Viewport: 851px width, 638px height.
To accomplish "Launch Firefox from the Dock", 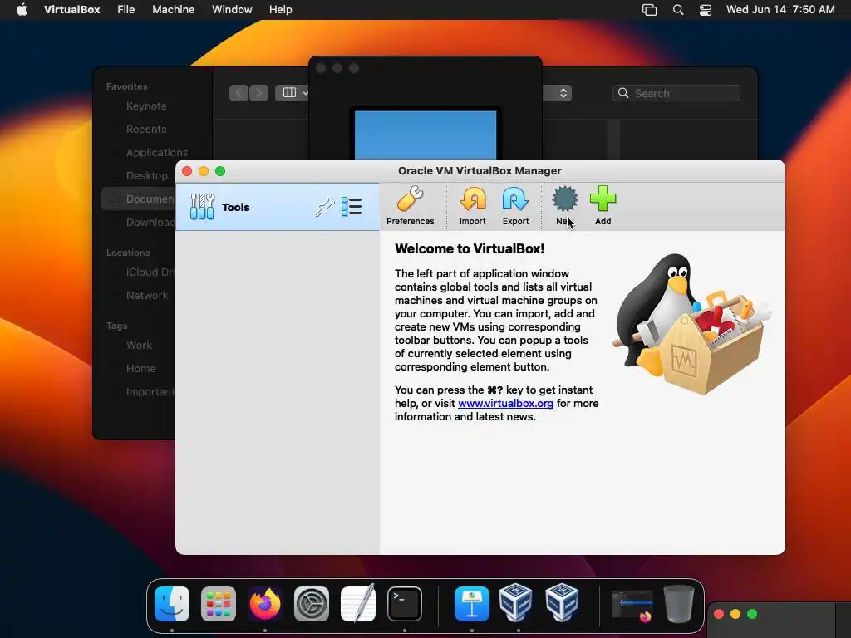I will (x=265, y=604).
